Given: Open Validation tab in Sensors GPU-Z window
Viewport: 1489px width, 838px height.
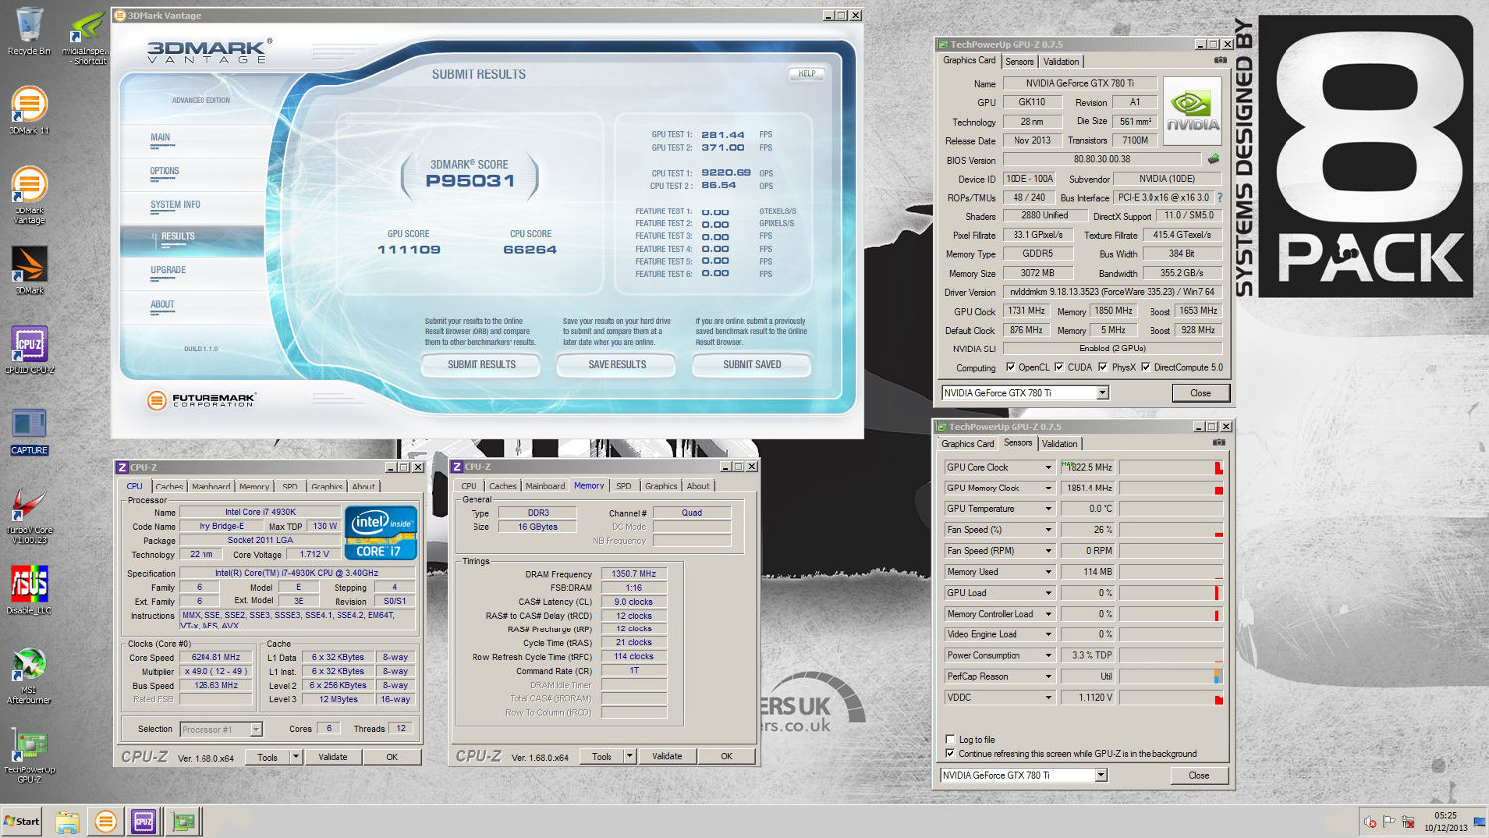Looking at the screenshot, I should click(1059, 443).
